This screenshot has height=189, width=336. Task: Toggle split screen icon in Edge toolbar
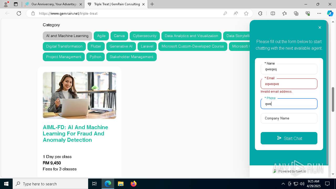(273, 13)
